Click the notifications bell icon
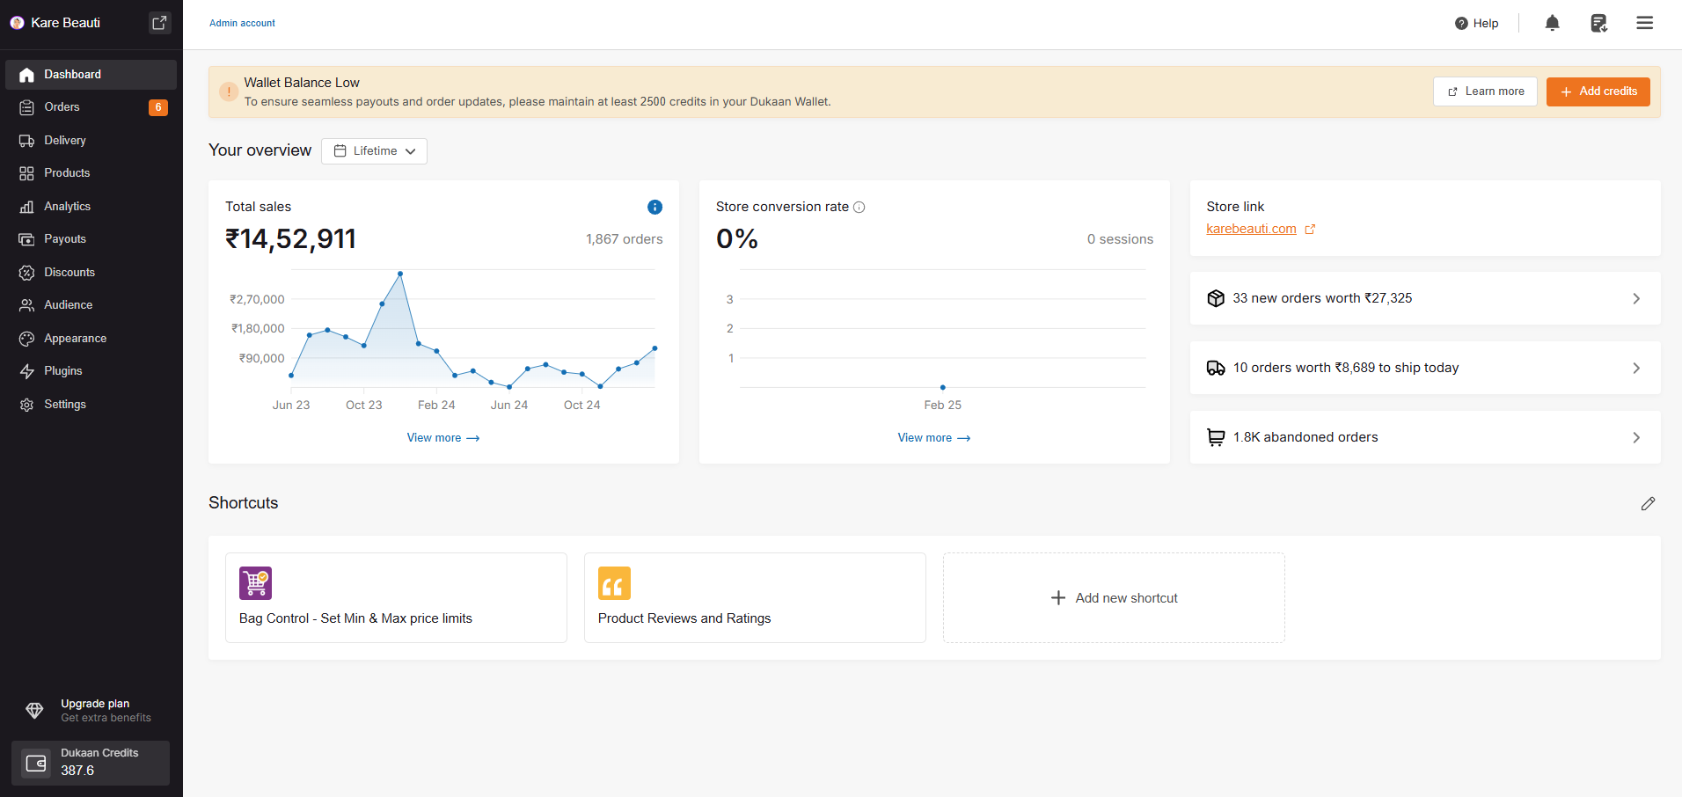Viewport: 1682px width, 797px height. click(x=1552, y=23)
